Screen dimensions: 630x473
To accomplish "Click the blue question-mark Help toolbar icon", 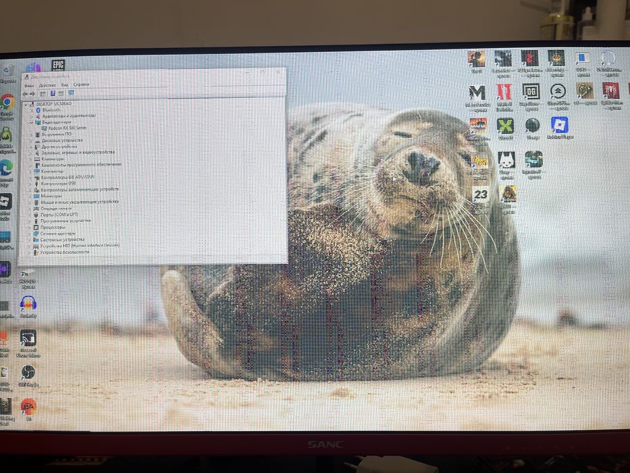I will [x=53, y=94].
